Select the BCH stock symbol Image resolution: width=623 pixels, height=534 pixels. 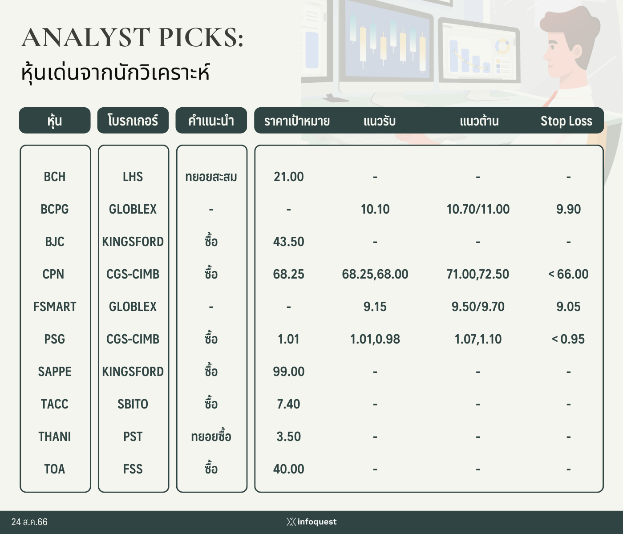55,177
